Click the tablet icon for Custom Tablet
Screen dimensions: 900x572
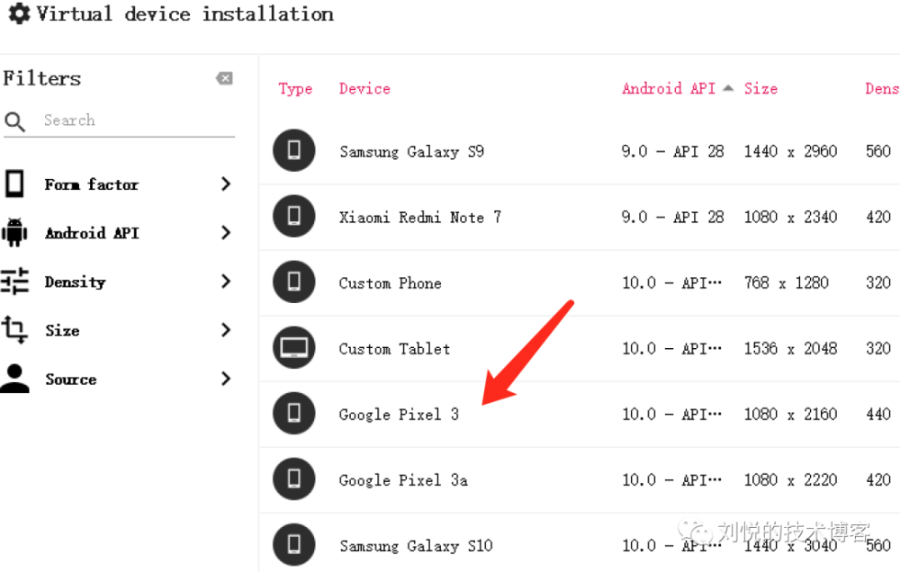[294, 348]
